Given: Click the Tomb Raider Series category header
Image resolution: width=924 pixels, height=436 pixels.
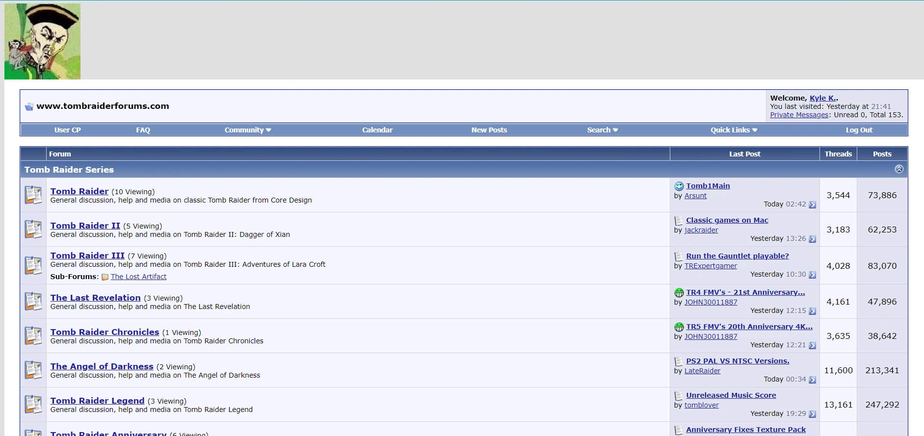Looking at the screenshot, I should click(x=464, y=169).
